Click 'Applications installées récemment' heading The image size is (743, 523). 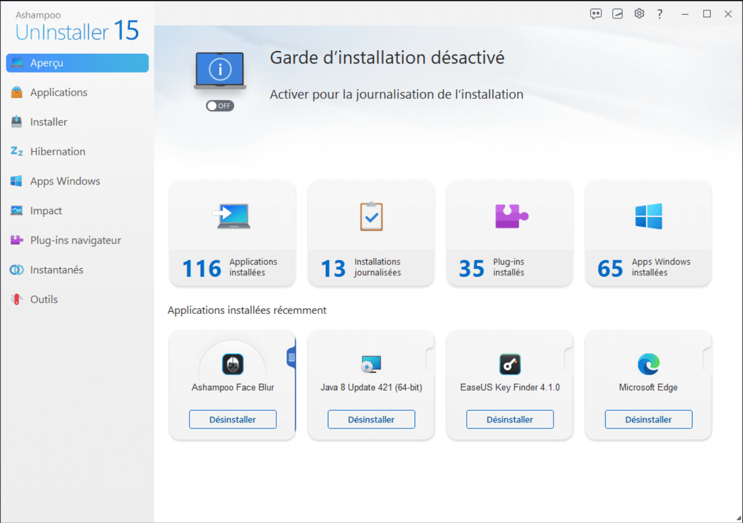(247, 310)
